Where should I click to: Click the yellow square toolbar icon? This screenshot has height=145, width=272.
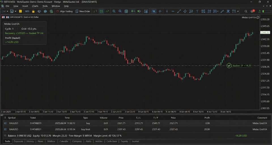(x=20, y=11)
